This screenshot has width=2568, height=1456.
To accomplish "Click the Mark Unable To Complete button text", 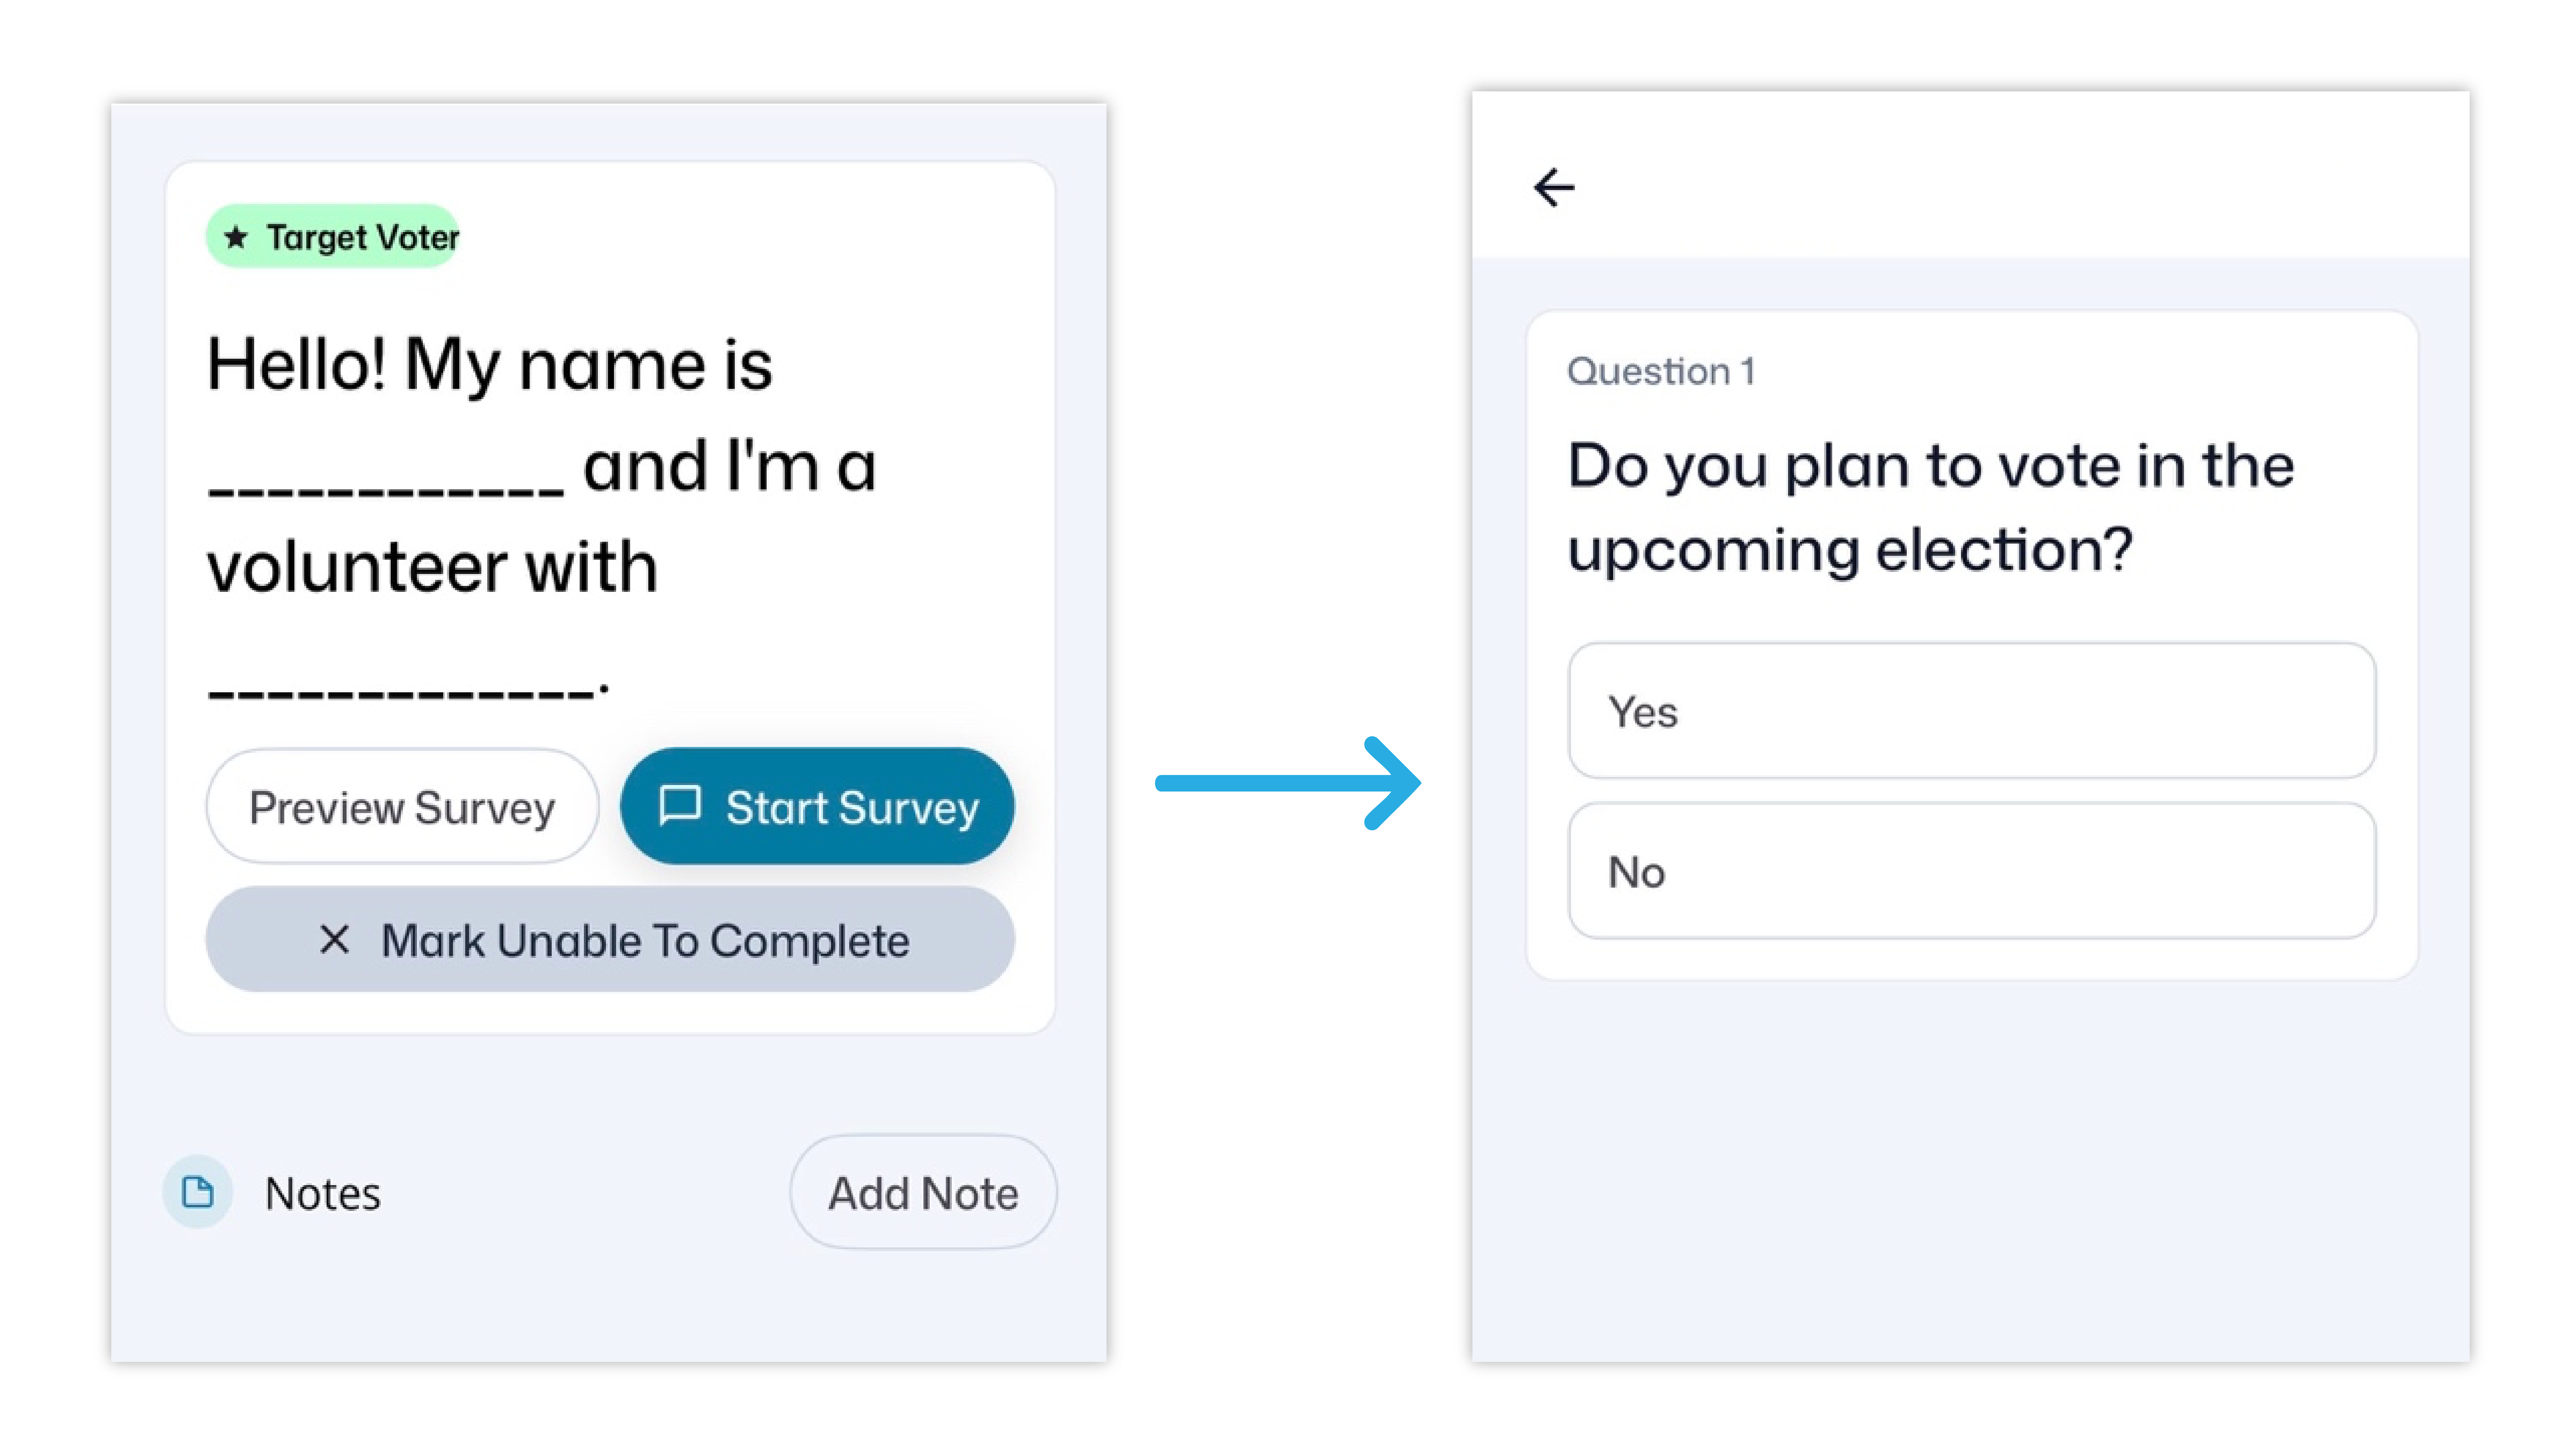I will click(645, 941).
